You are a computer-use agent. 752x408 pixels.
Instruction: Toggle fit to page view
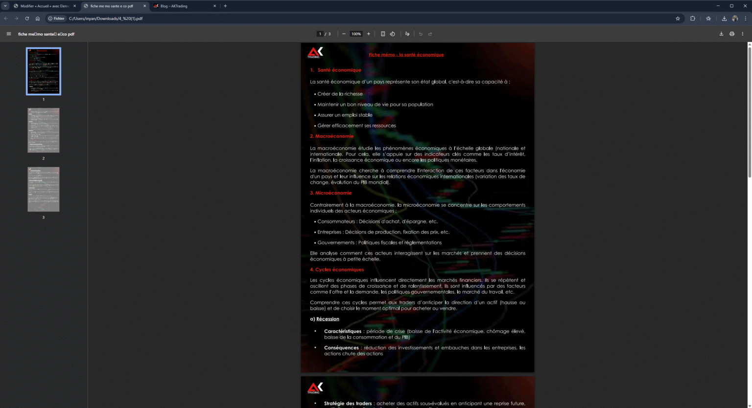383,34
